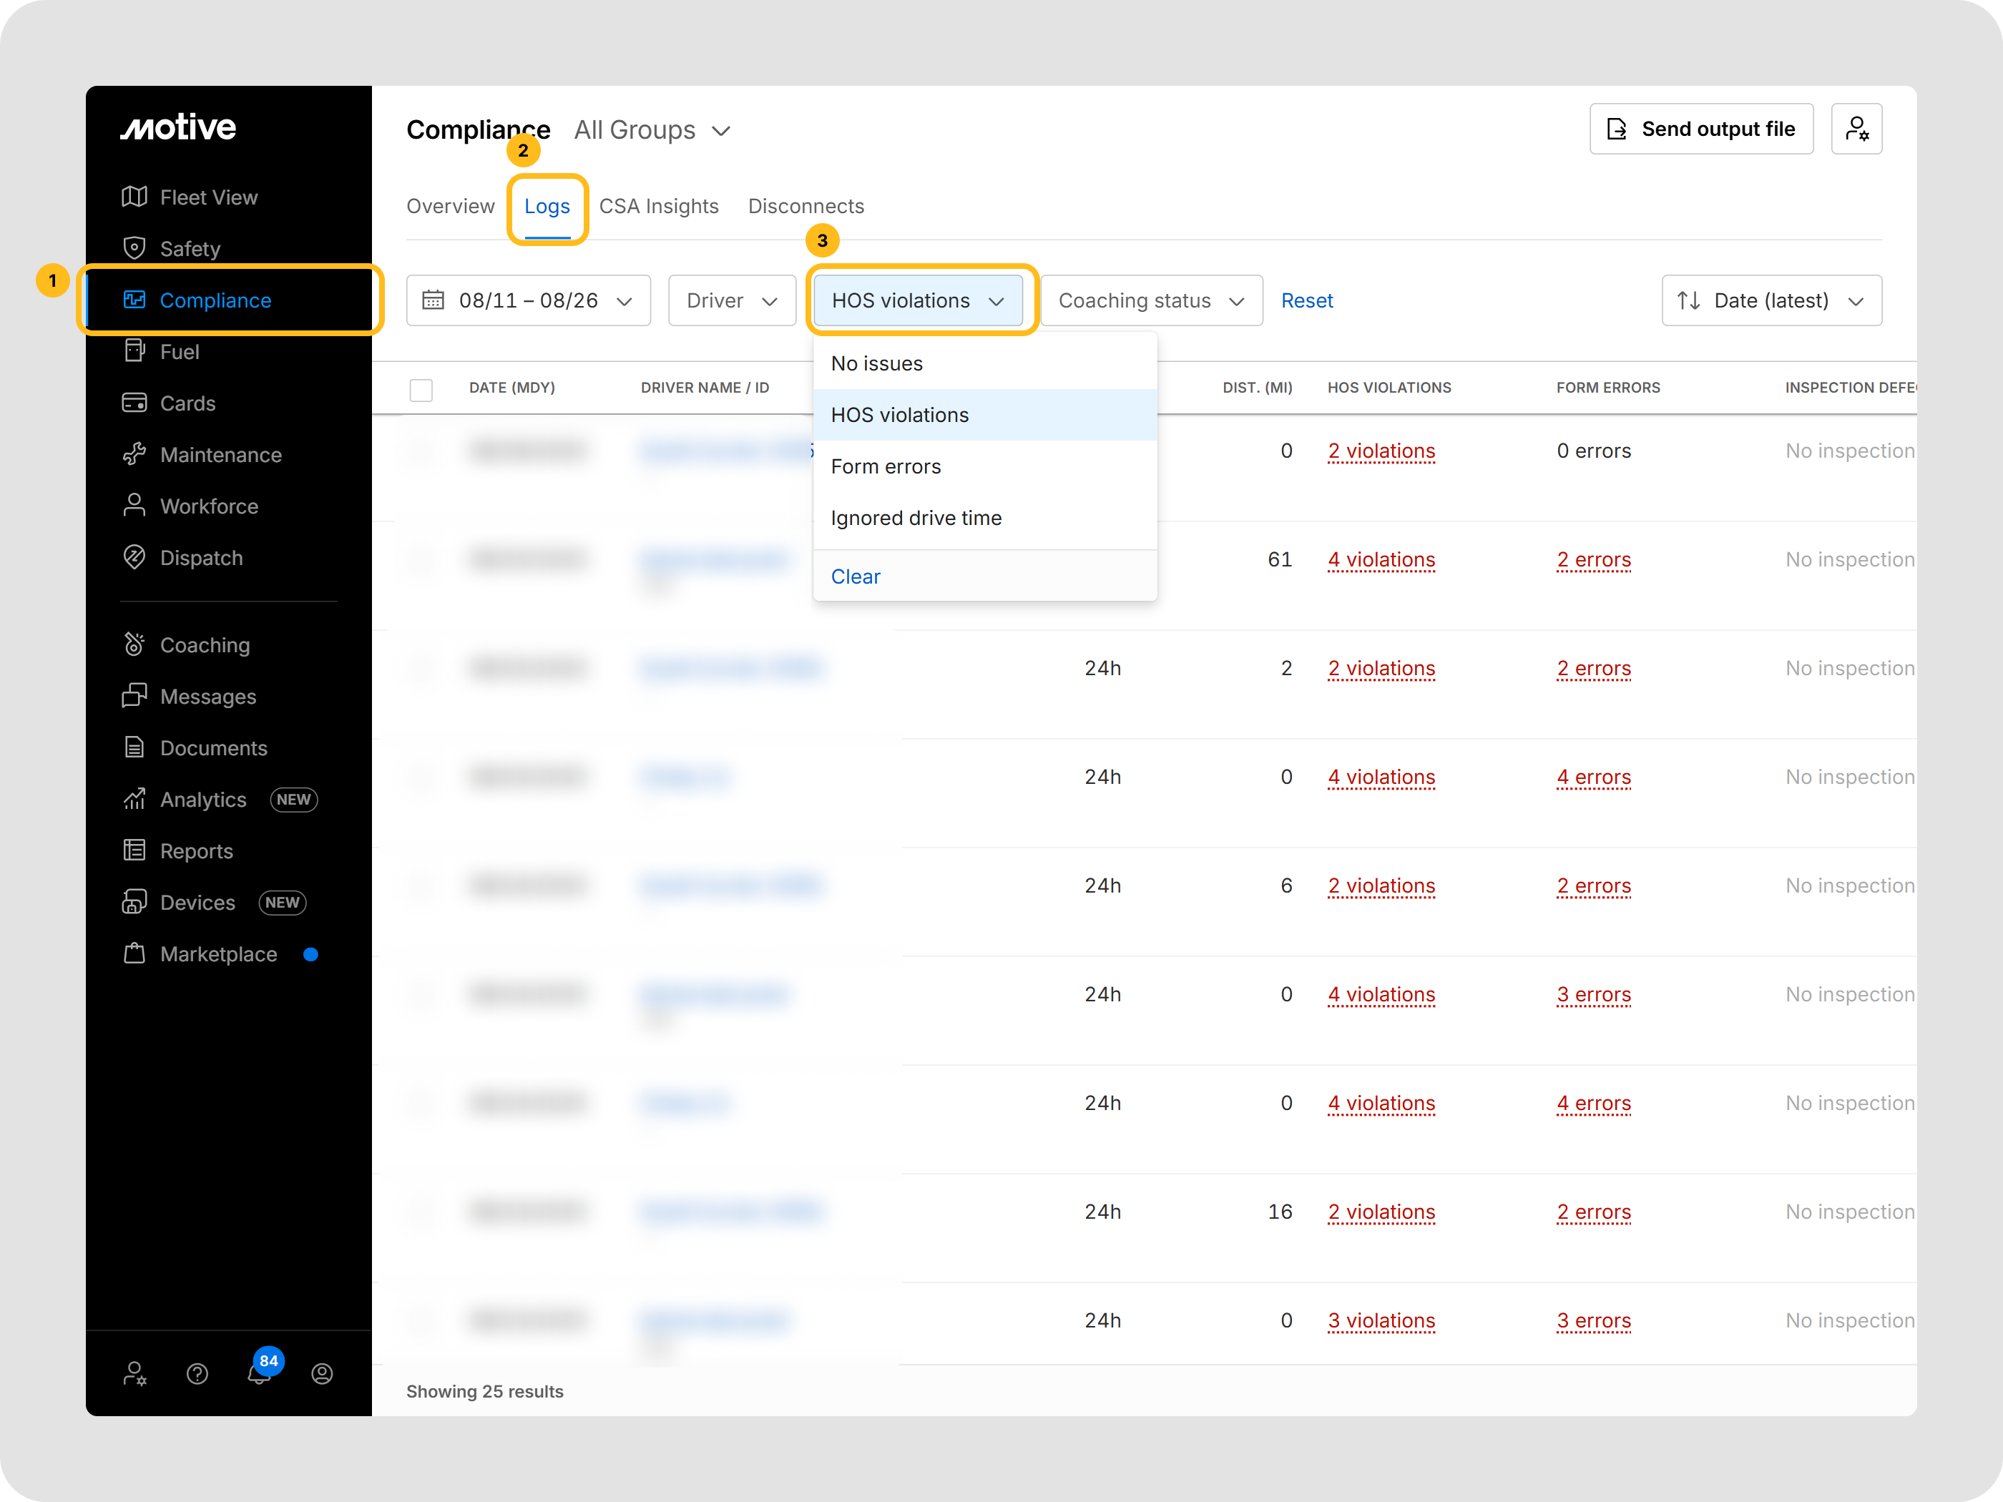The image size is (2003, 1502).
Task: Expand the Coaching status filter
Action: click(1150, 300)
